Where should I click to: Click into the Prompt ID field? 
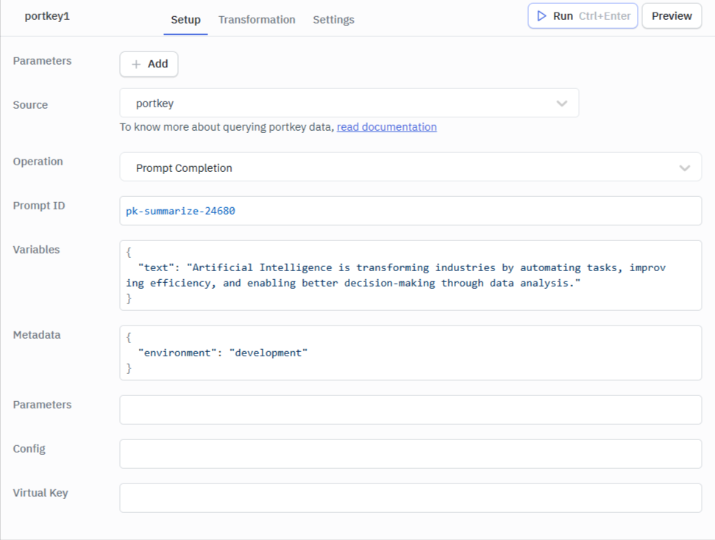tap(410, 211)
